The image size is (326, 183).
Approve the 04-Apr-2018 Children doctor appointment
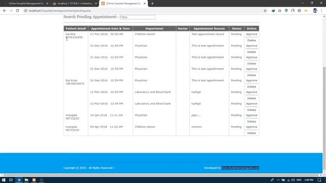[x=251, y=127]
